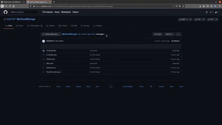Open the latest commit hash link
This screenshot has height=125, width=222.
[x=157, y=41]
